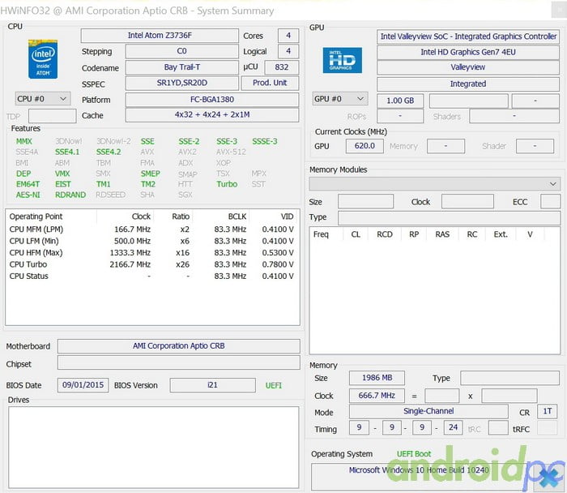
Task: Click the Intel Atom Z3736F CPU name field
Action: pyautogui.click(x=160, y=36)
